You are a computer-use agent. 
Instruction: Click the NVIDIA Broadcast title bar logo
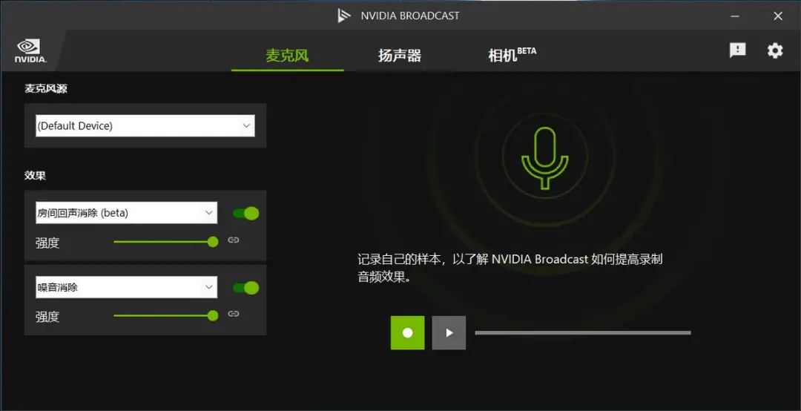pyautogui.click(x=344, y=16)
